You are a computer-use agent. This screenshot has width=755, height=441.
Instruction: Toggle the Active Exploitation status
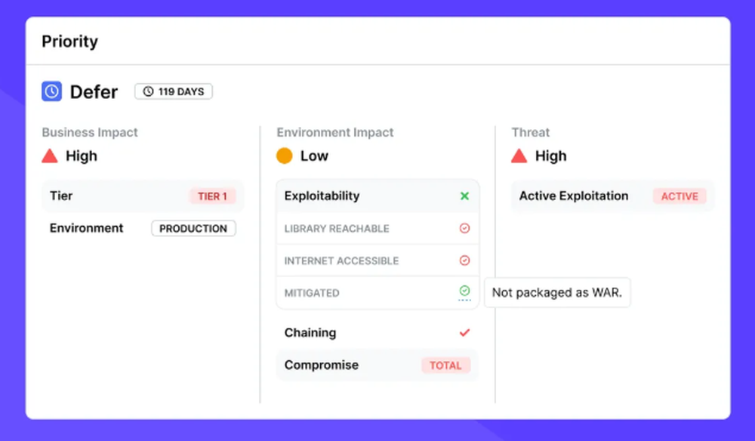679,196
